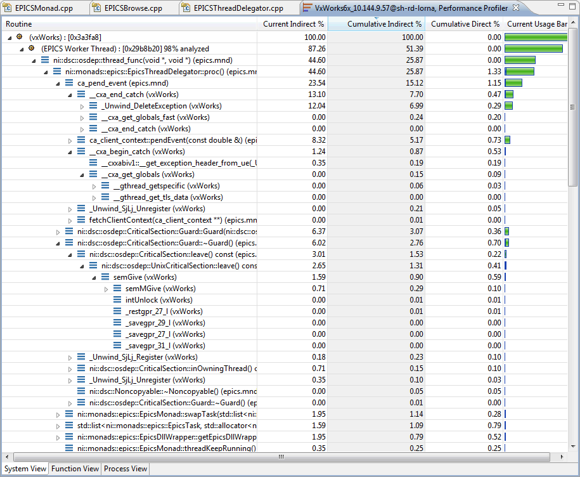Click the usage bar of EPICS Worker Thread
This screenshot has height=477, width=580.
(534, 48)
